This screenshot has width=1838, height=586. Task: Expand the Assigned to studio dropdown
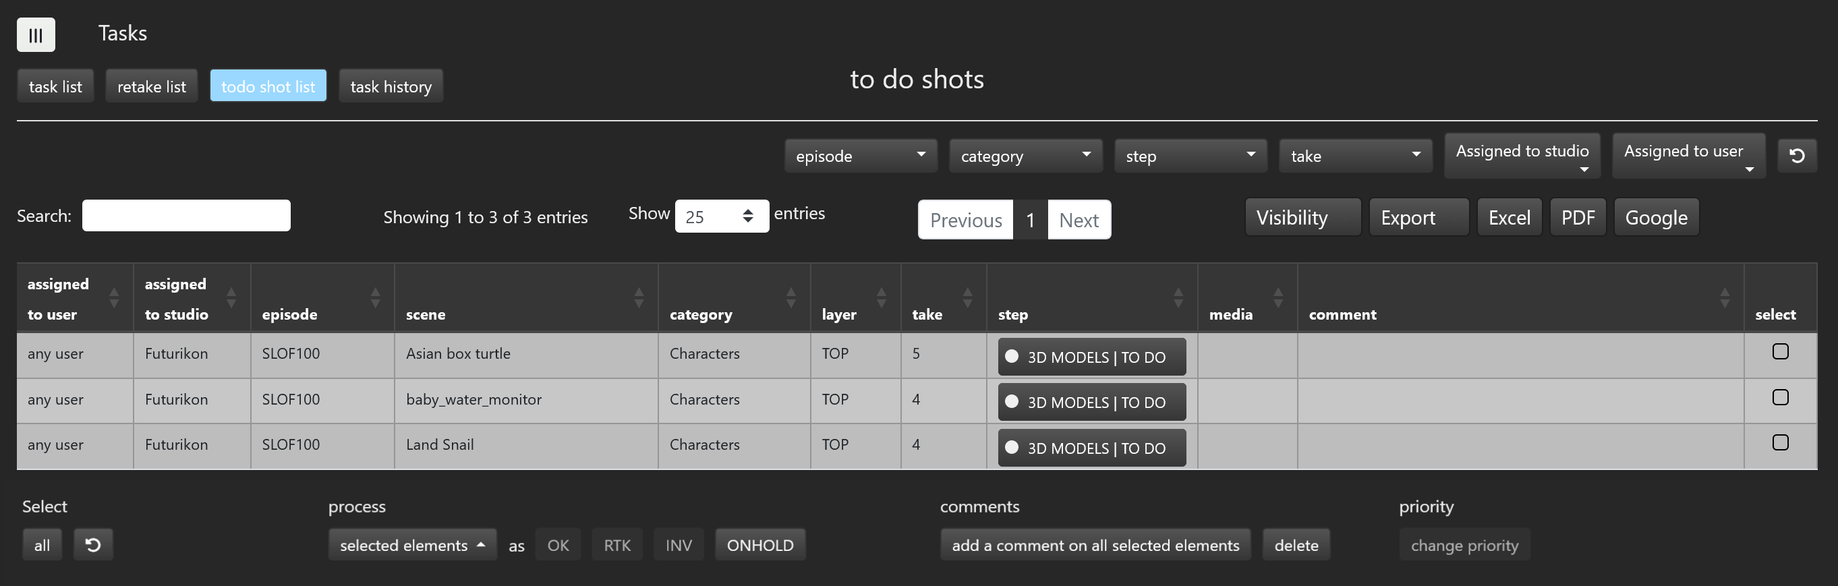[x=1522, y=156]
